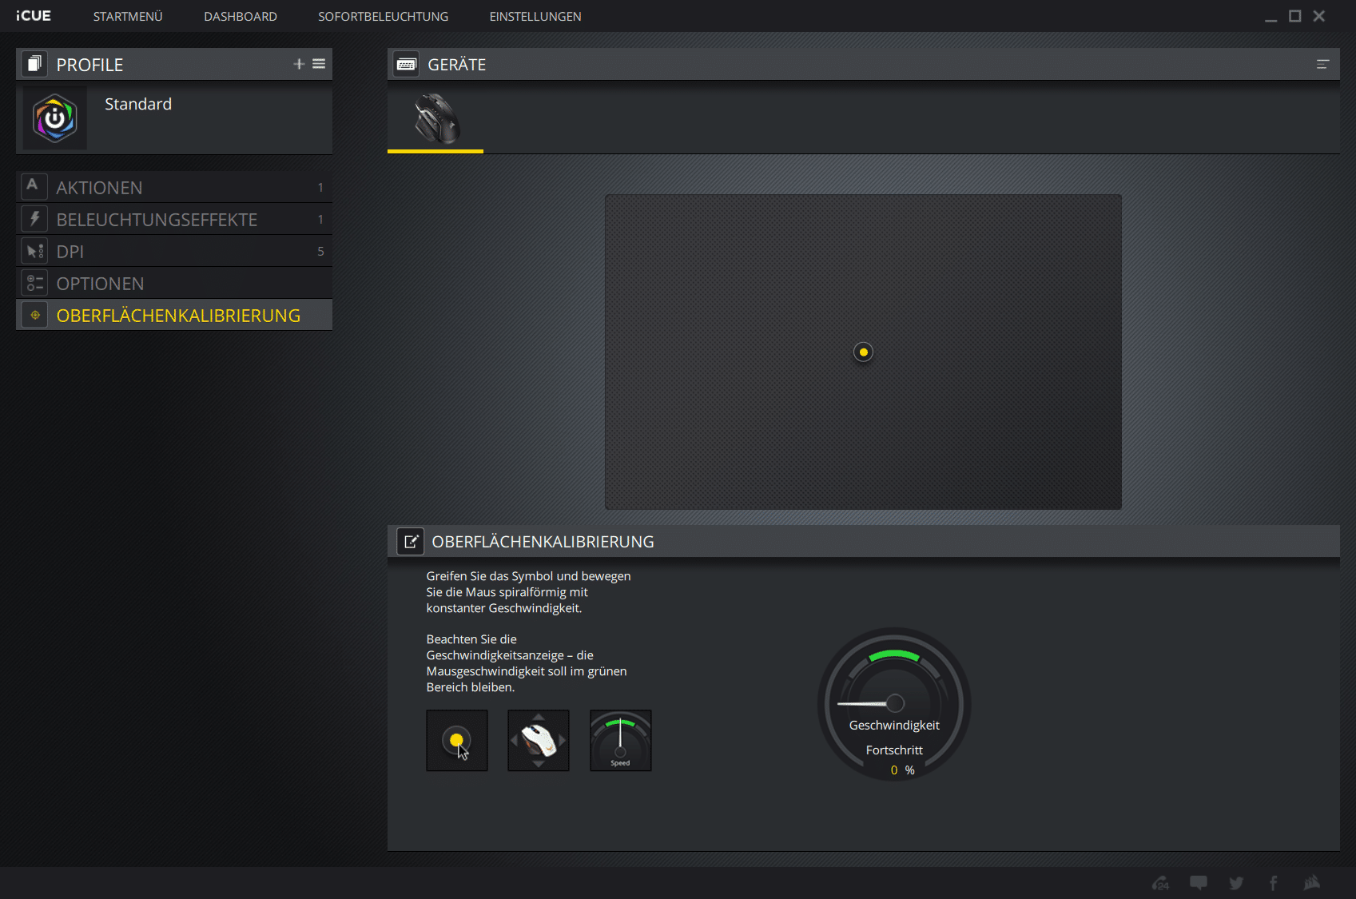Select the Standard profile icon
Screen dimensions: 1356x899
point(54,118)
